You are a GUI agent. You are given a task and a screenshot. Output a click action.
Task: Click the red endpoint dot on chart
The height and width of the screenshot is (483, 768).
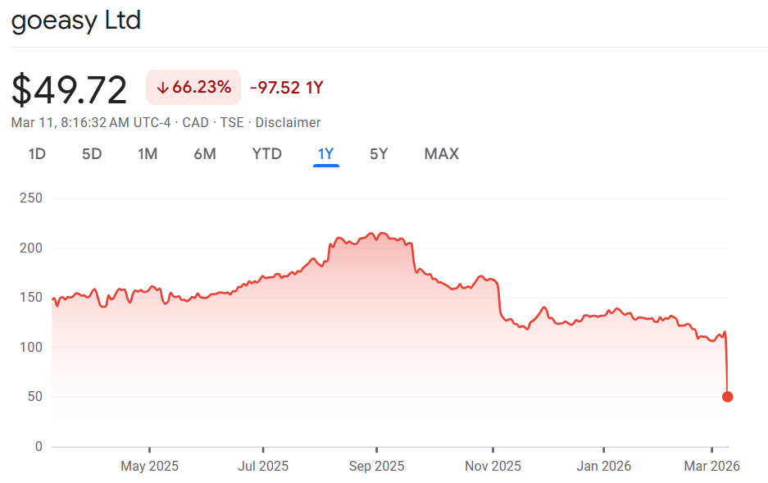click(x=728, y=397)
